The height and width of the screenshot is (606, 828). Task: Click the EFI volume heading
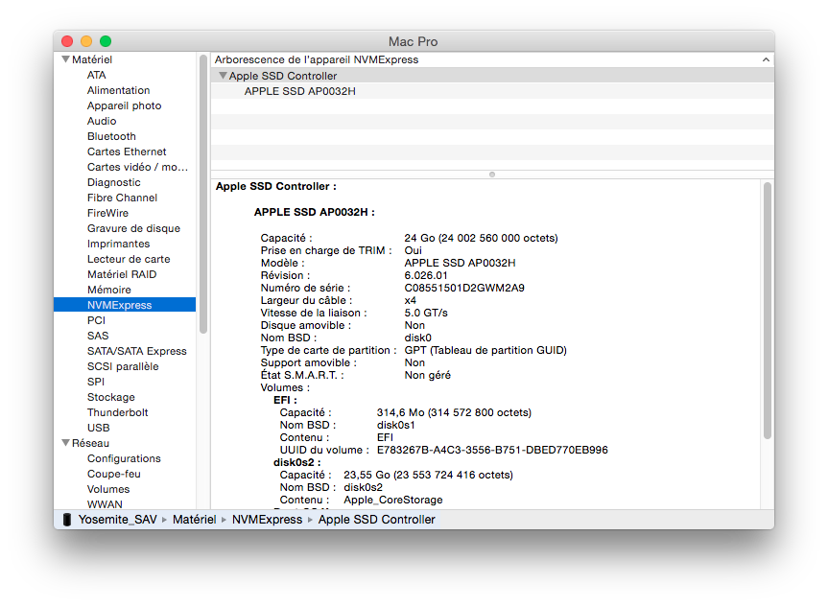(x=285, y=400)
